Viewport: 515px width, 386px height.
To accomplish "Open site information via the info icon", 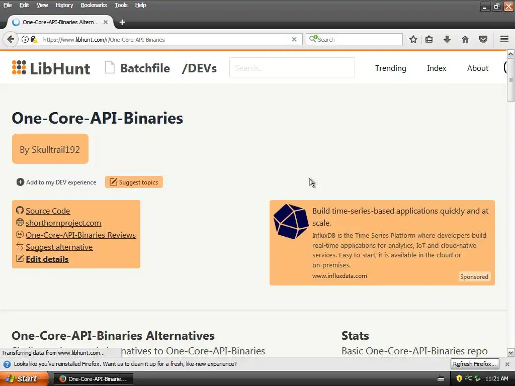I will point(25,39).
